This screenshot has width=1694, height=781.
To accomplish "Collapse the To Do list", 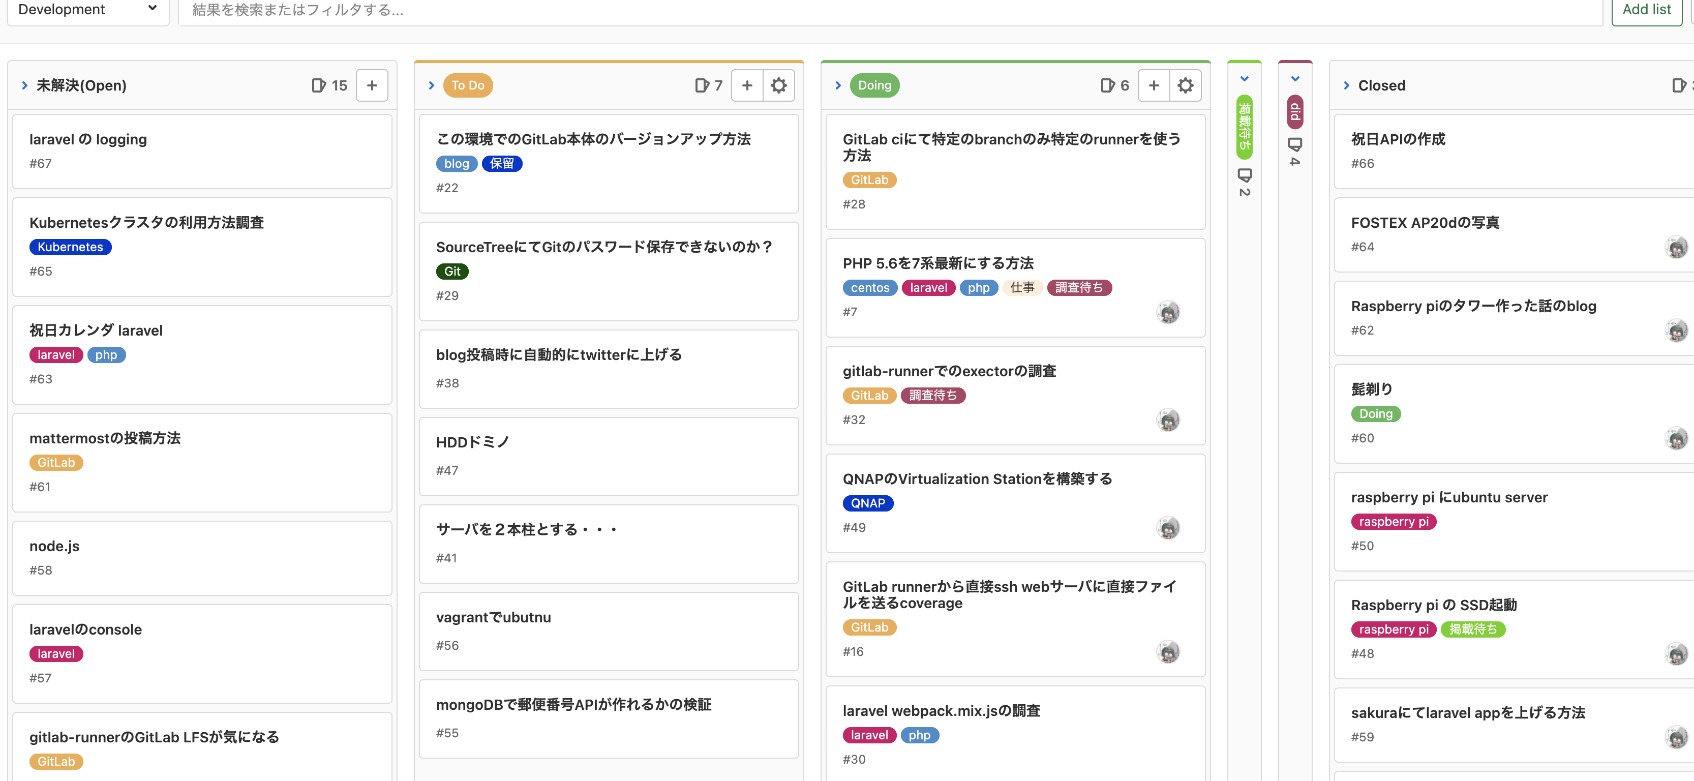I will coord(432,85).
